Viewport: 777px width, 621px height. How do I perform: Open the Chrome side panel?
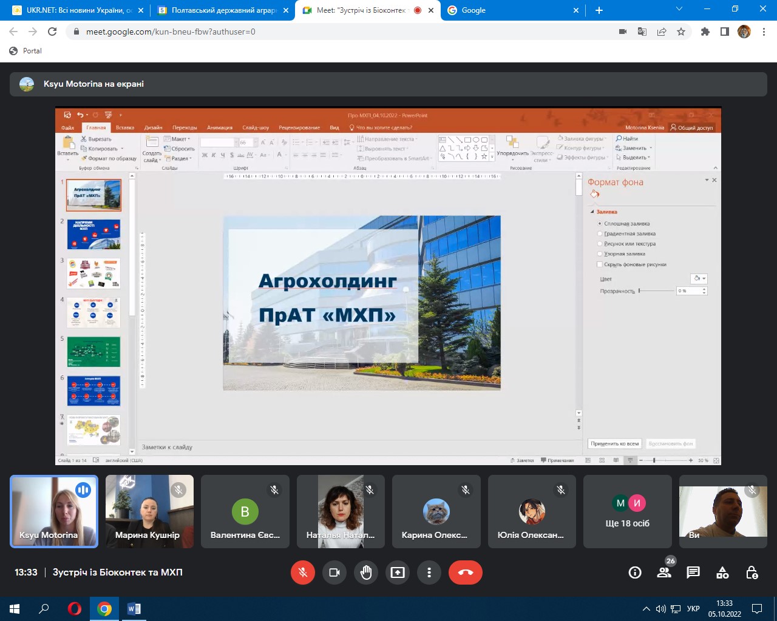click(725, 32)
